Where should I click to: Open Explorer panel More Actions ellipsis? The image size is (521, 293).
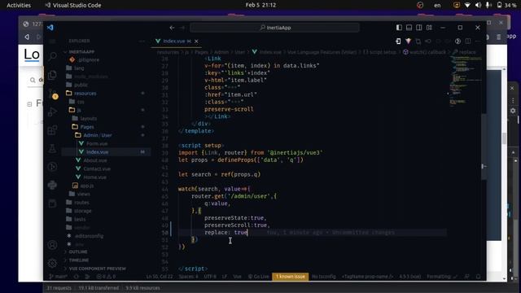pos(142,42)
